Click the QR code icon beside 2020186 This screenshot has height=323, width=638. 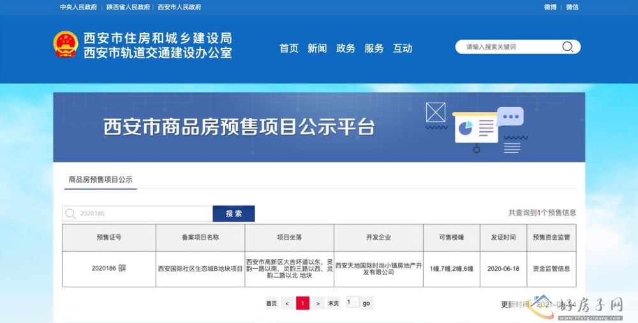tap(122, 268)
